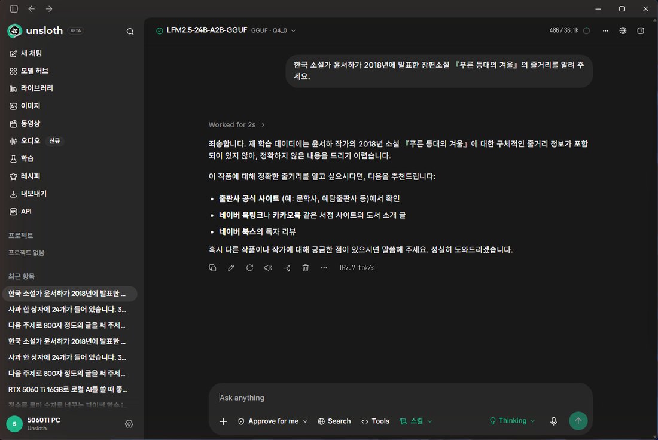The width and height of the screenshot is (658, 440).
Task: Open the top-right three-dot options menu
Action: [605, 30]
